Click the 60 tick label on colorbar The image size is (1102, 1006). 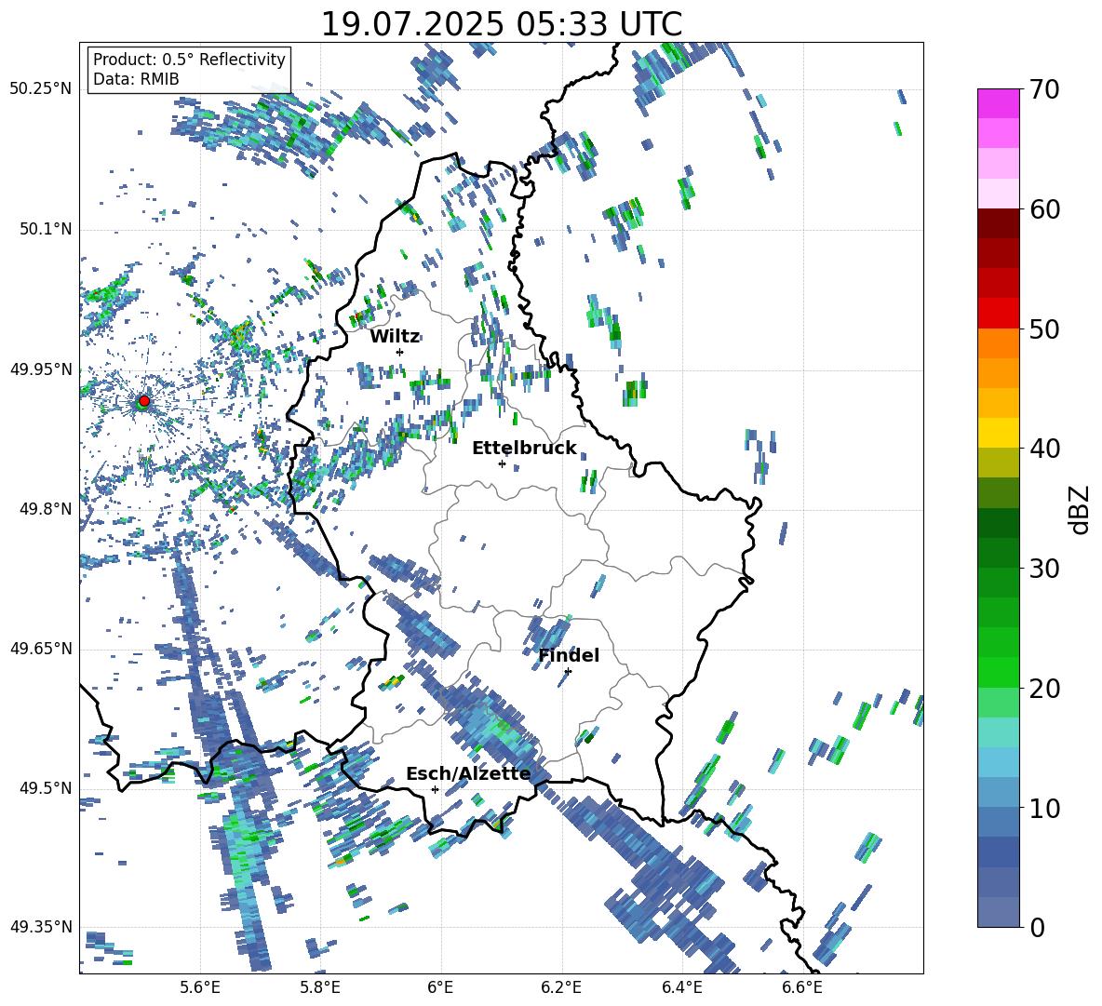[x=1044, y=209]
